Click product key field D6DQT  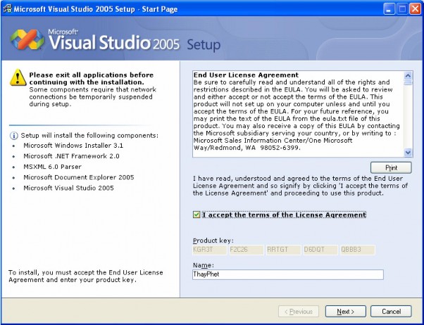coord(320,250)
